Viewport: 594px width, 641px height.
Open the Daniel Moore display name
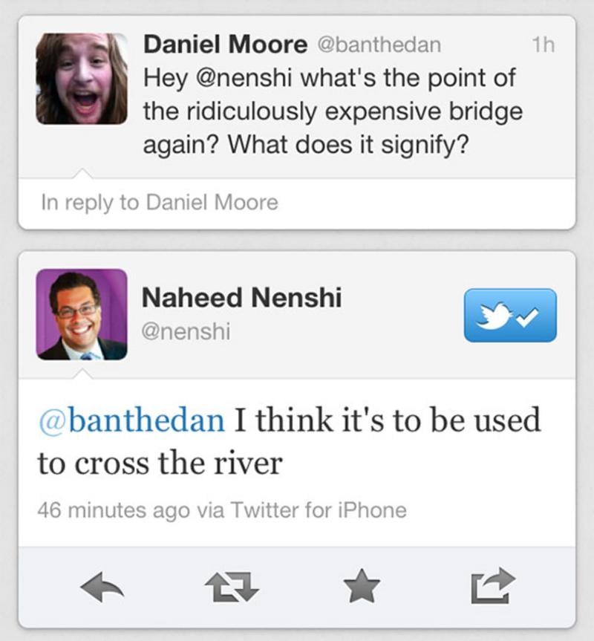tap(224, 45)
